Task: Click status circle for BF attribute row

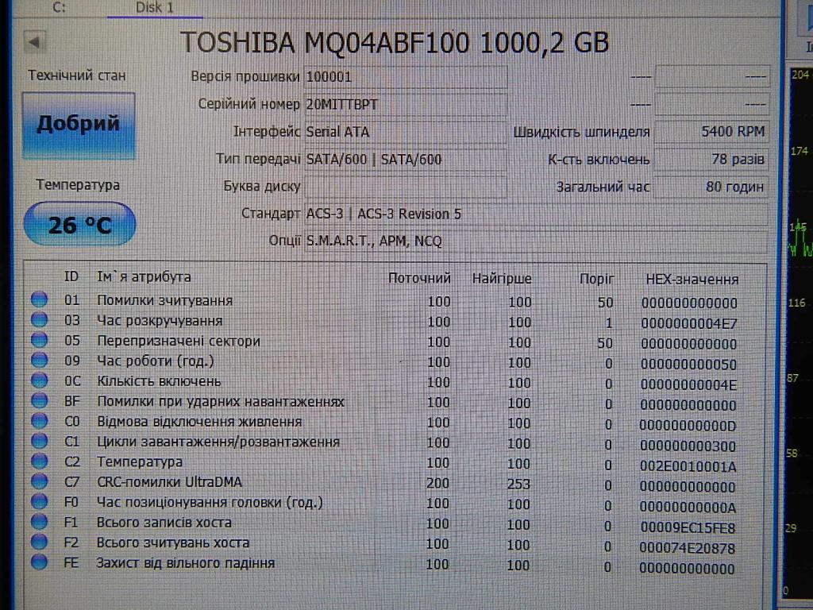Action: pyautogui.click(x=39, y=400)
